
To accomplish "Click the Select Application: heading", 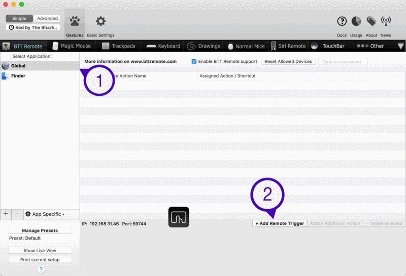I will [32, 56].
